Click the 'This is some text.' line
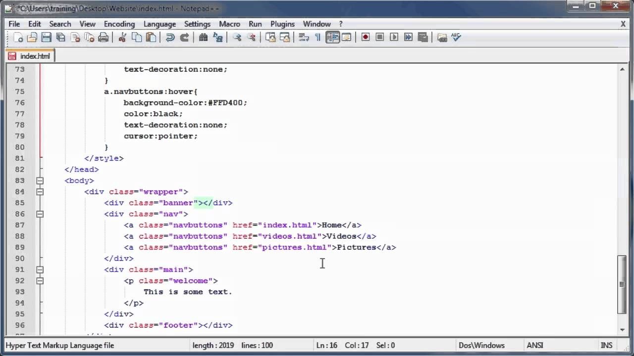Image resolution: width=634 pixels, height=356 pixels. tap(188, 292)
